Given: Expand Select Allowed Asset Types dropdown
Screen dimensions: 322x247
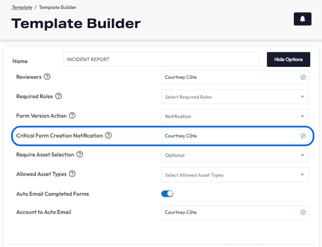Looking at the screenshot, I should pyautogui.click(x=235, y=175).
